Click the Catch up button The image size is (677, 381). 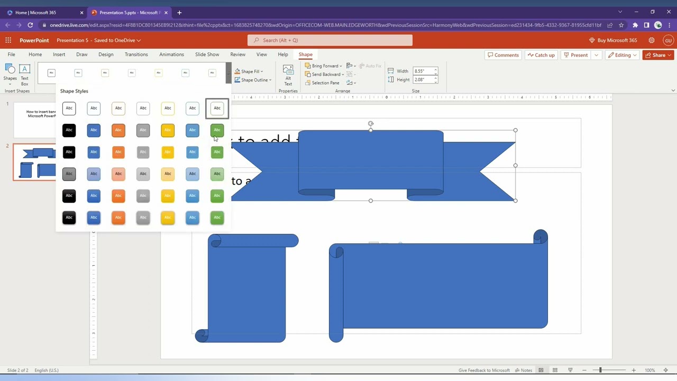(x=541, y=55)
